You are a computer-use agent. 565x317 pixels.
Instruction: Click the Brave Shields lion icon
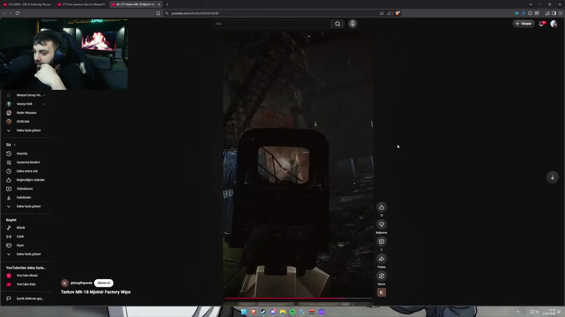pyautogui.click(x=397, y=13)
